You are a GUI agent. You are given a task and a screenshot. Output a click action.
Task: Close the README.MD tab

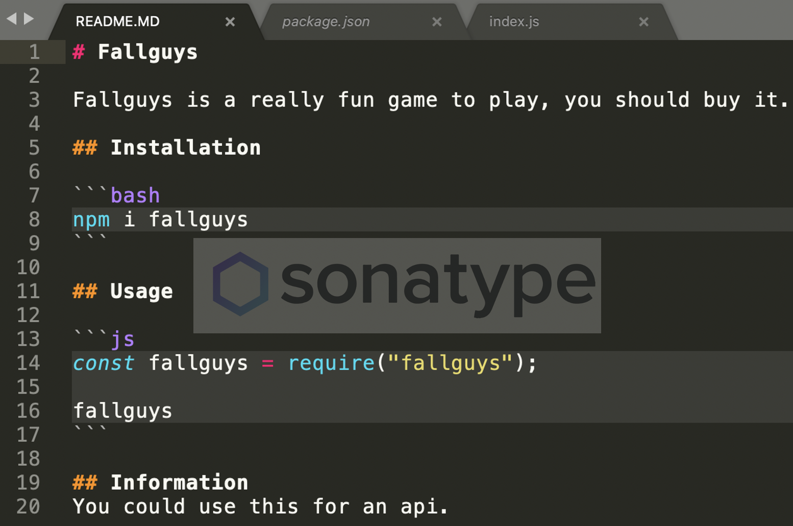tap(230, 22)
